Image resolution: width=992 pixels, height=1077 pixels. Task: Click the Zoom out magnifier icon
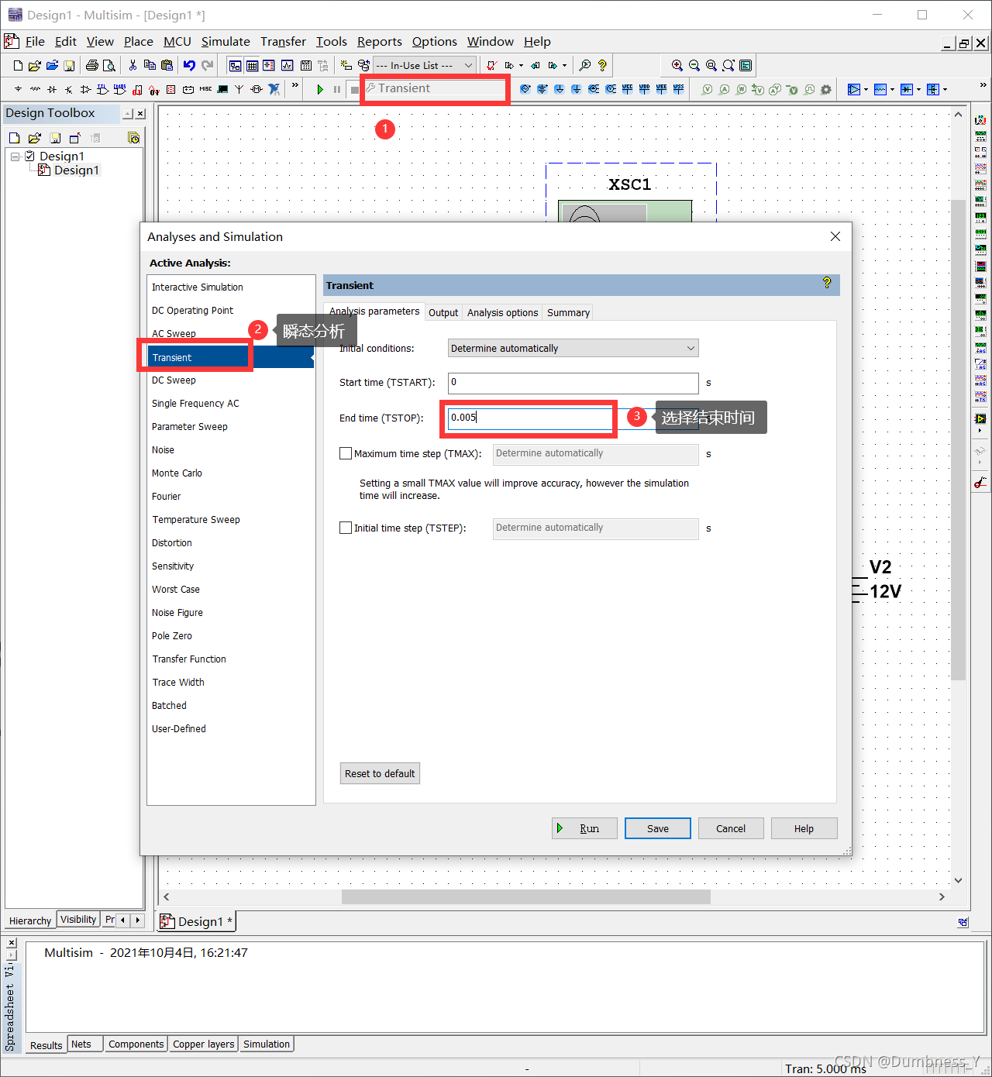694,66
